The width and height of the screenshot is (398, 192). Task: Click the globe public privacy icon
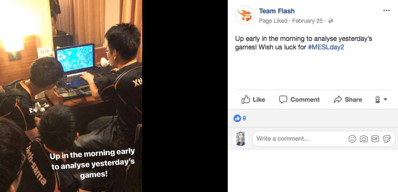[330, 20]
